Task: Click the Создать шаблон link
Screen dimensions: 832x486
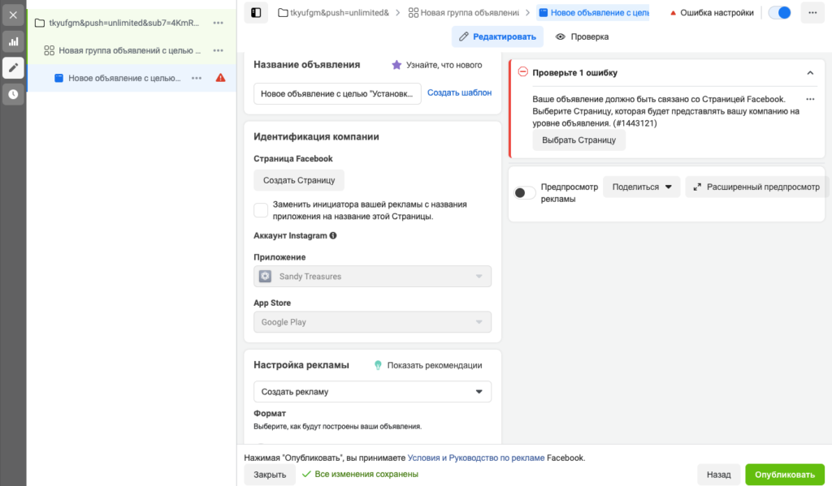Action: [460, 92]
